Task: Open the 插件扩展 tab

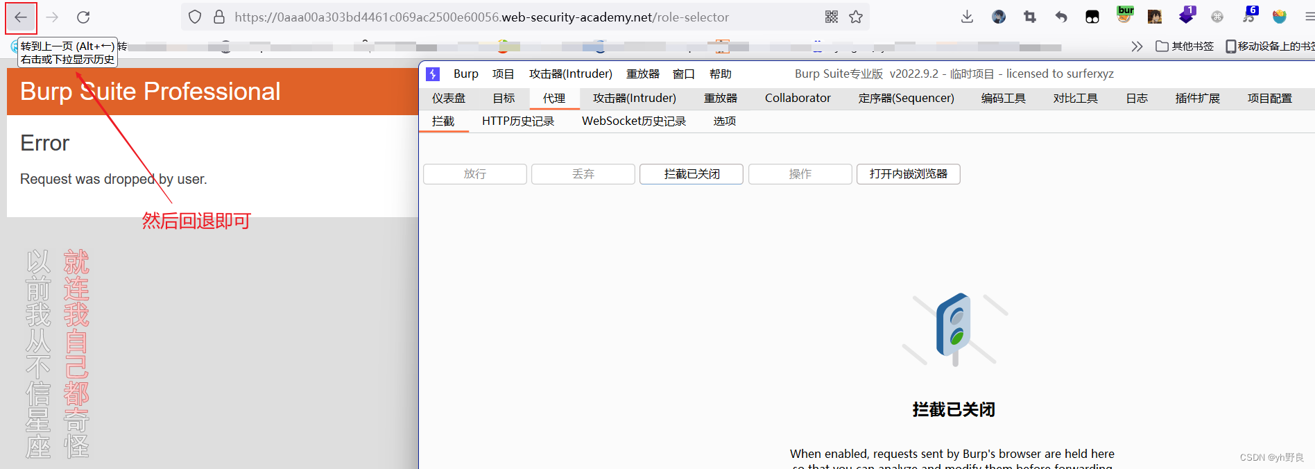Action: click(1198, 99)
